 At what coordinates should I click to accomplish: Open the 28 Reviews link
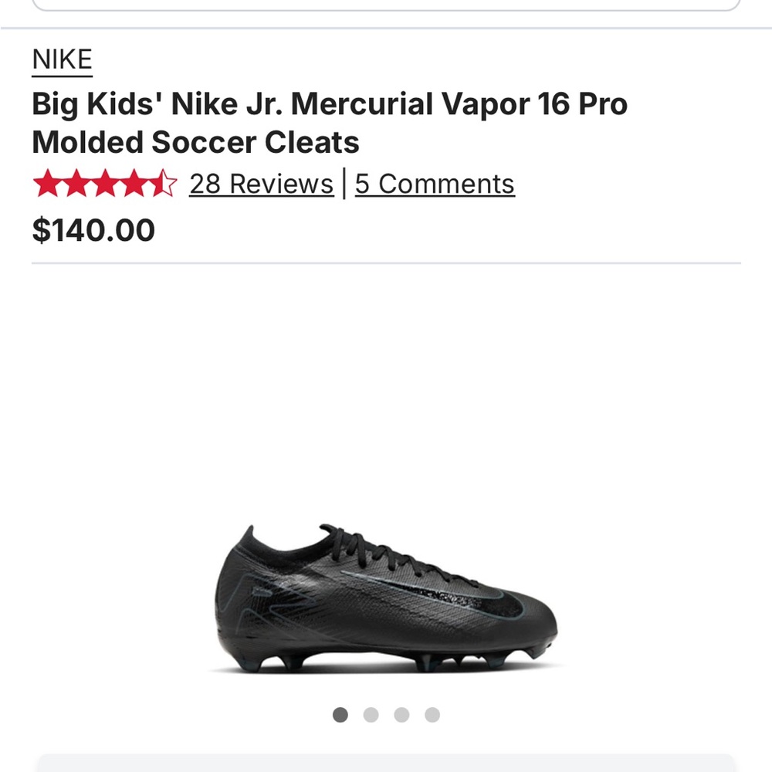[x=262, y=184]
